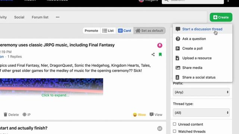Enable Watched threads checkbox

174,131
